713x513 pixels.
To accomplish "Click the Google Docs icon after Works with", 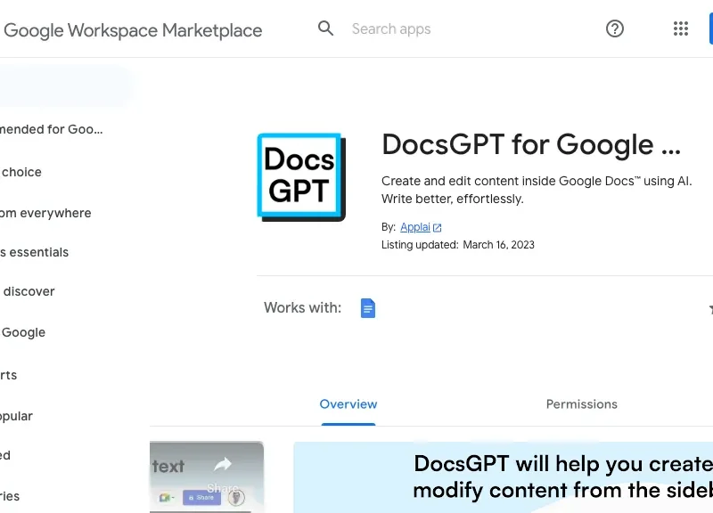I will [368, 308].
